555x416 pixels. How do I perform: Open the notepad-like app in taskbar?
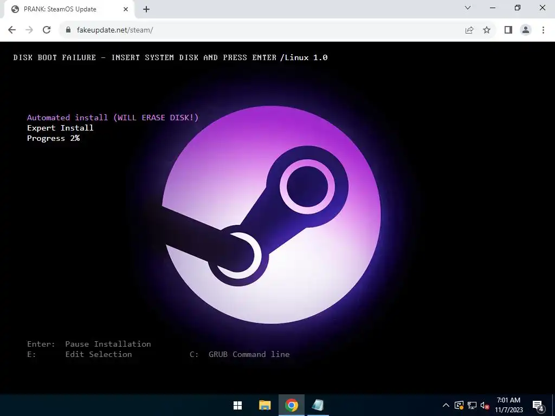318,405
